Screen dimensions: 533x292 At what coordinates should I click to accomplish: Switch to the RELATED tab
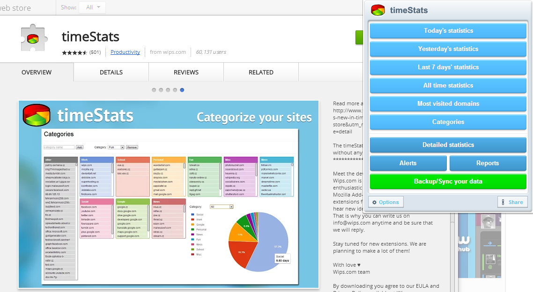click(x=261, y=73)
